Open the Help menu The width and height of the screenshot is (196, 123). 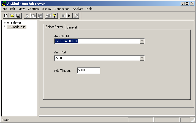[x=89, y=9]
